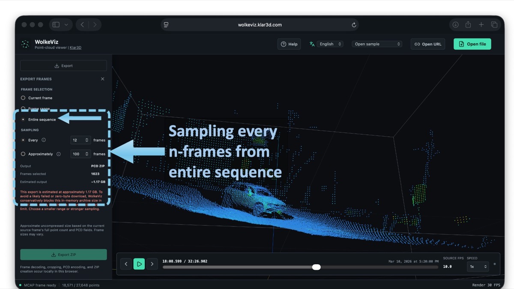The image size is (514, 289).
Task: Open a new Safari tab
Action: pyautogui.click(x=481, y=25)
